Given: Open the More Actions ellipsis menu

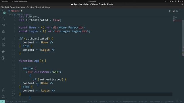Looking at the screenshot, I should (x=181, y=11).
